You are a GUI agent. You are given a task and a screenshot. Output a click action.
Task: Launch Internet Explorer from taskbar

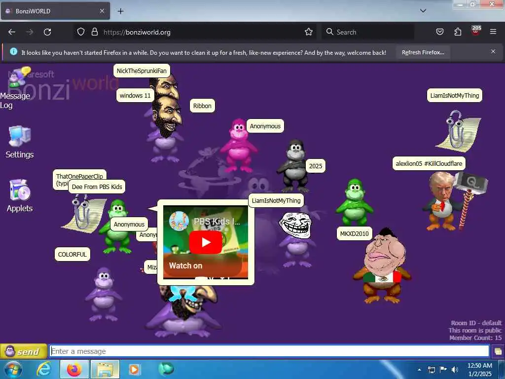(44, 370)
